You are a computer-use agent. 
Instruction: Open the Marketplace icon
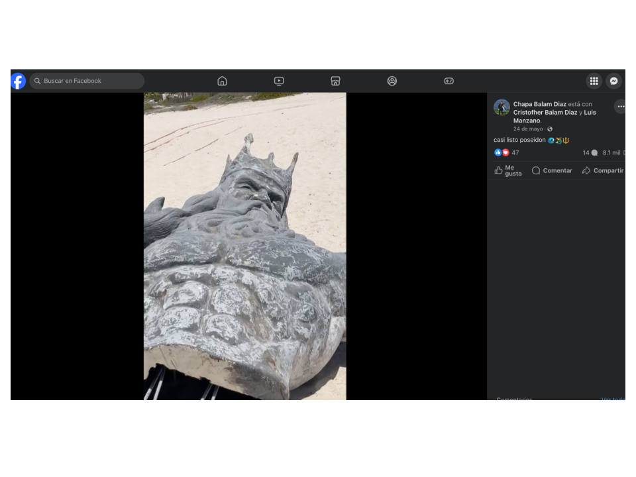[x=335, y=81]
